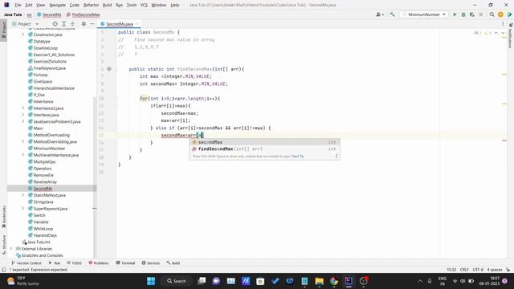Open Search Everywhere magnifier icon
Screen dimensions: 514x289
492,14
